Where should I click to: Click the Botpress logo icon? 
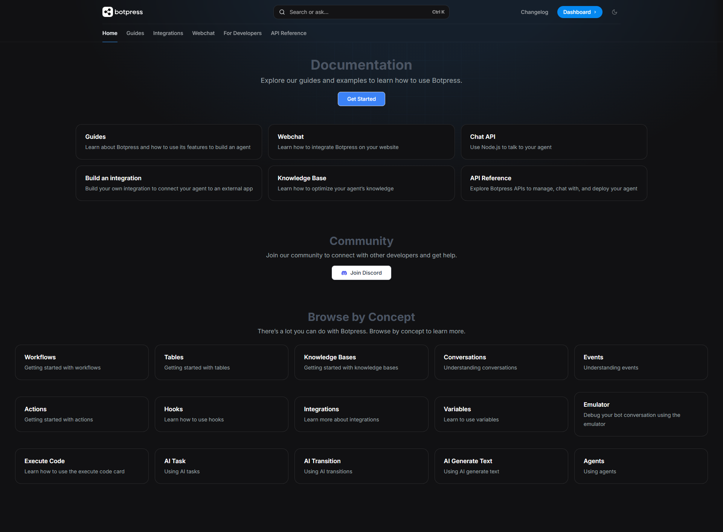(107, 12)
